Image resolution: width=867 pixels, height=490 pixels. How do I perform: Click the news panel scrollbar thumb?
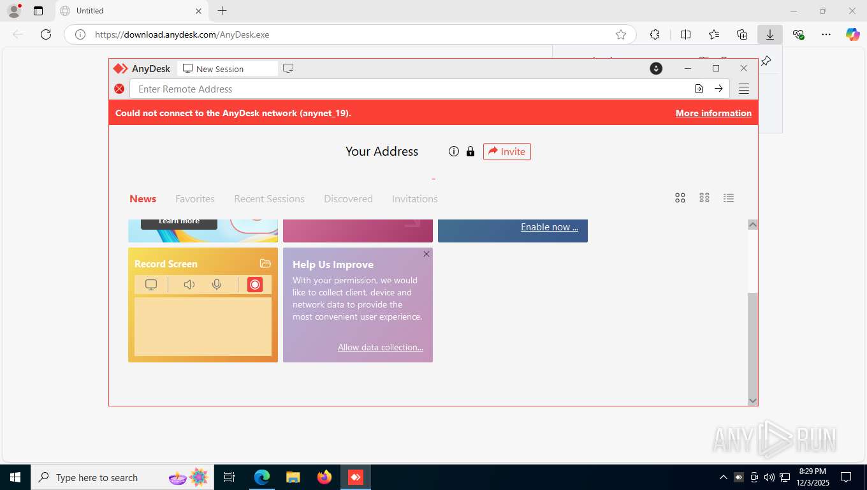click(752, 343)
